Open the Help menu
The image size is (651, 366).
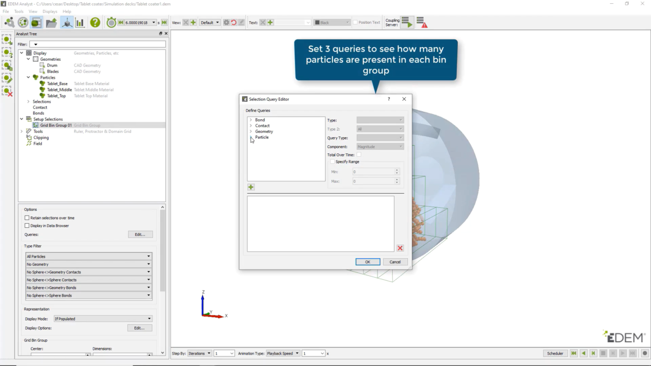[67, 11]
